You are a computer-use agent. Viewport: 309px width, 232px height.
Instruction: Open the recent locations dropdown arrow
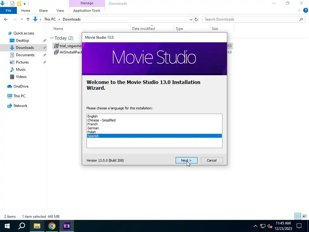[x=22, y=19]
